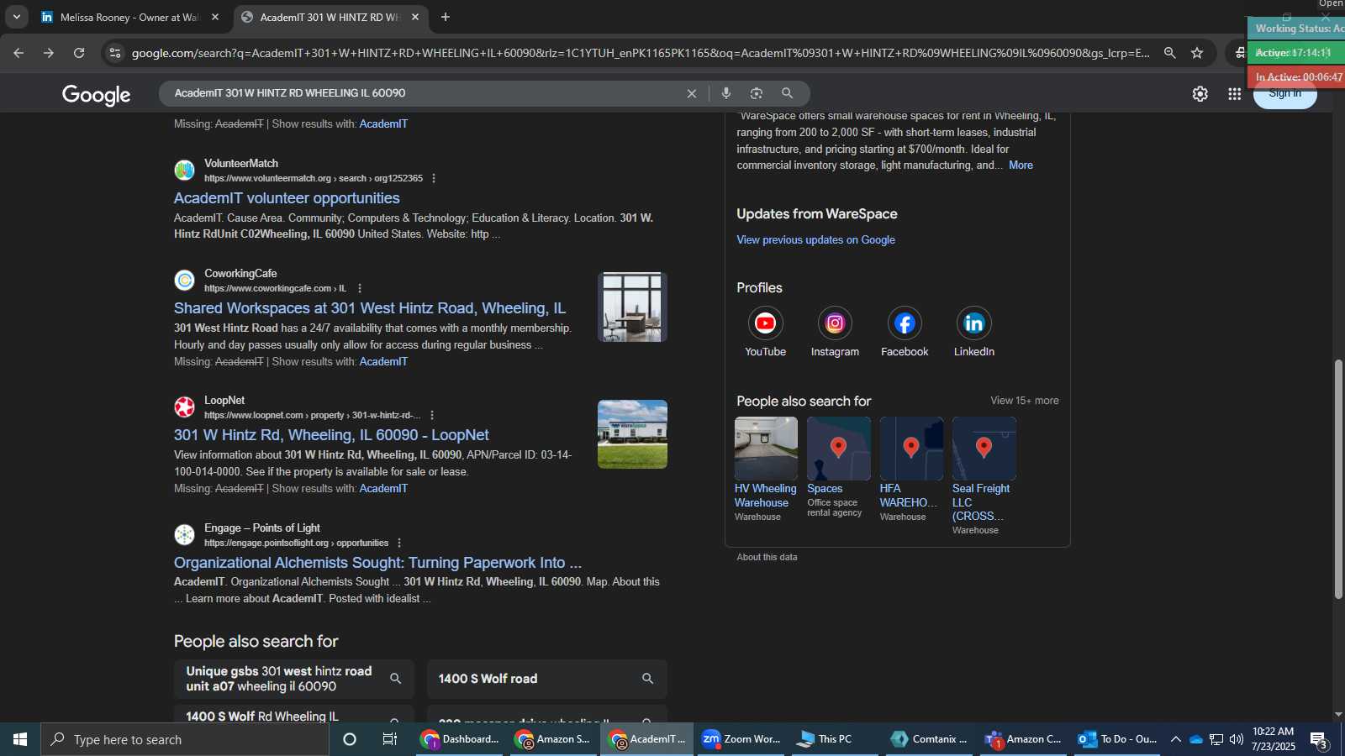Screen dimensions: 1345x756
Task: Open the notification center icon
Action: 1318,739
